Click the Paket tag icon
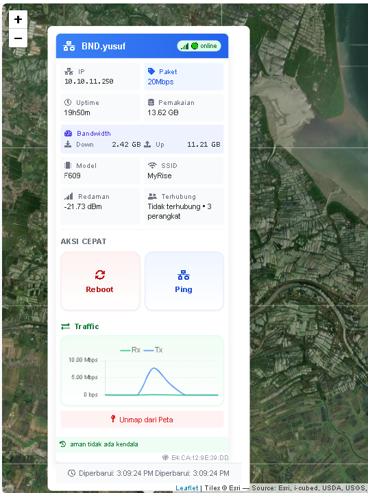The width and height of the screenshot is (368, 493). [151, 71]
